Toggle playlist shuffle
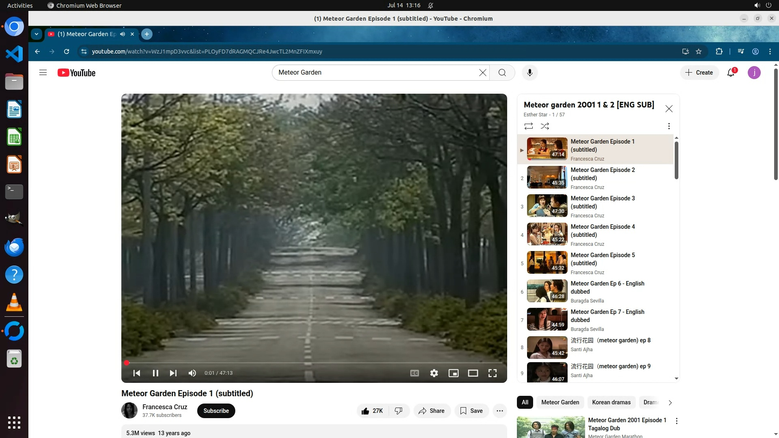This screenshot has height=438, width=779. tap(545, 126)
